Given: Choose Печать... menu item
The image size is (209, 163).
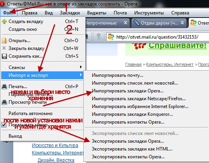Looking at the screenshot, I should [x=43, y=87].
